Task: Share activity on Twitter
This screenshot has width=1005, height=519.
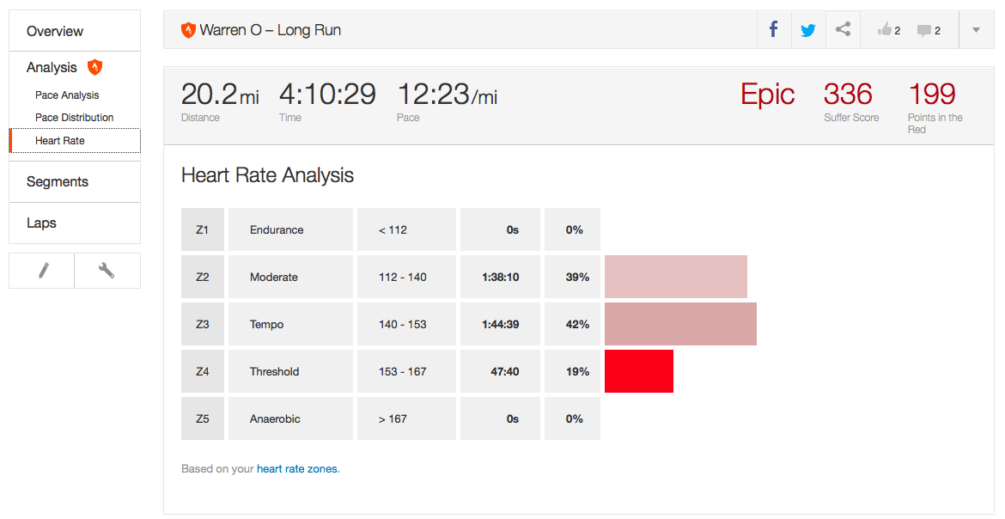Action: pos(808,30)
